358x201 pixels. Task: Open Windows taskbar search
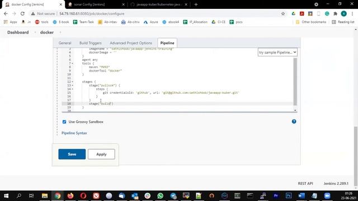click(19, 196)
